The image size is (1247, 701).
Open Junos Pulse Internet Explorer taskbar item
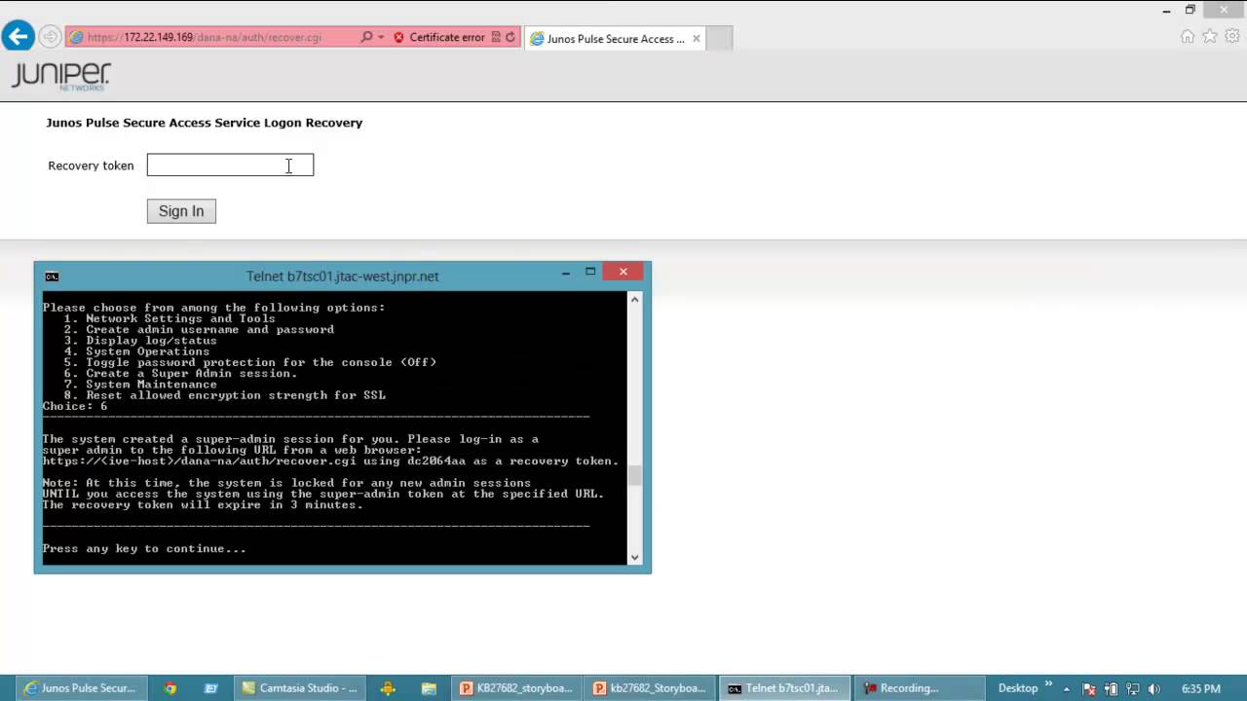[x=80, y=688]
